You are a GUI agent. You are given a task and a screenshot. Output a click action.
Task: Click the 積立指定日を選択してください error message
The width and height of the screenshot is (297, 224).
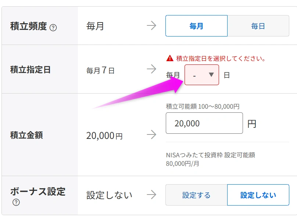(x=221, y=58)
